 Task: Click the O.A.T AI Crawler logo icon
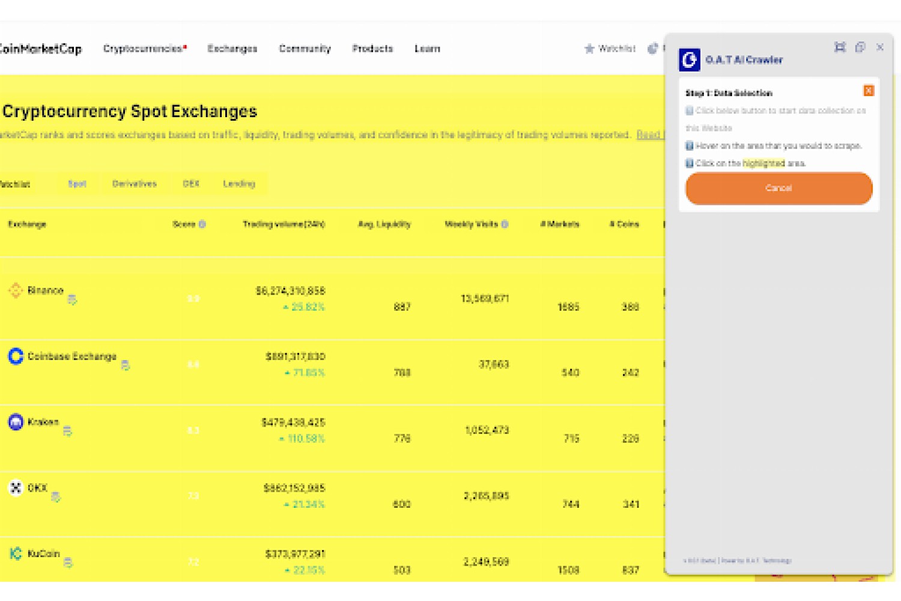(690, 59)
